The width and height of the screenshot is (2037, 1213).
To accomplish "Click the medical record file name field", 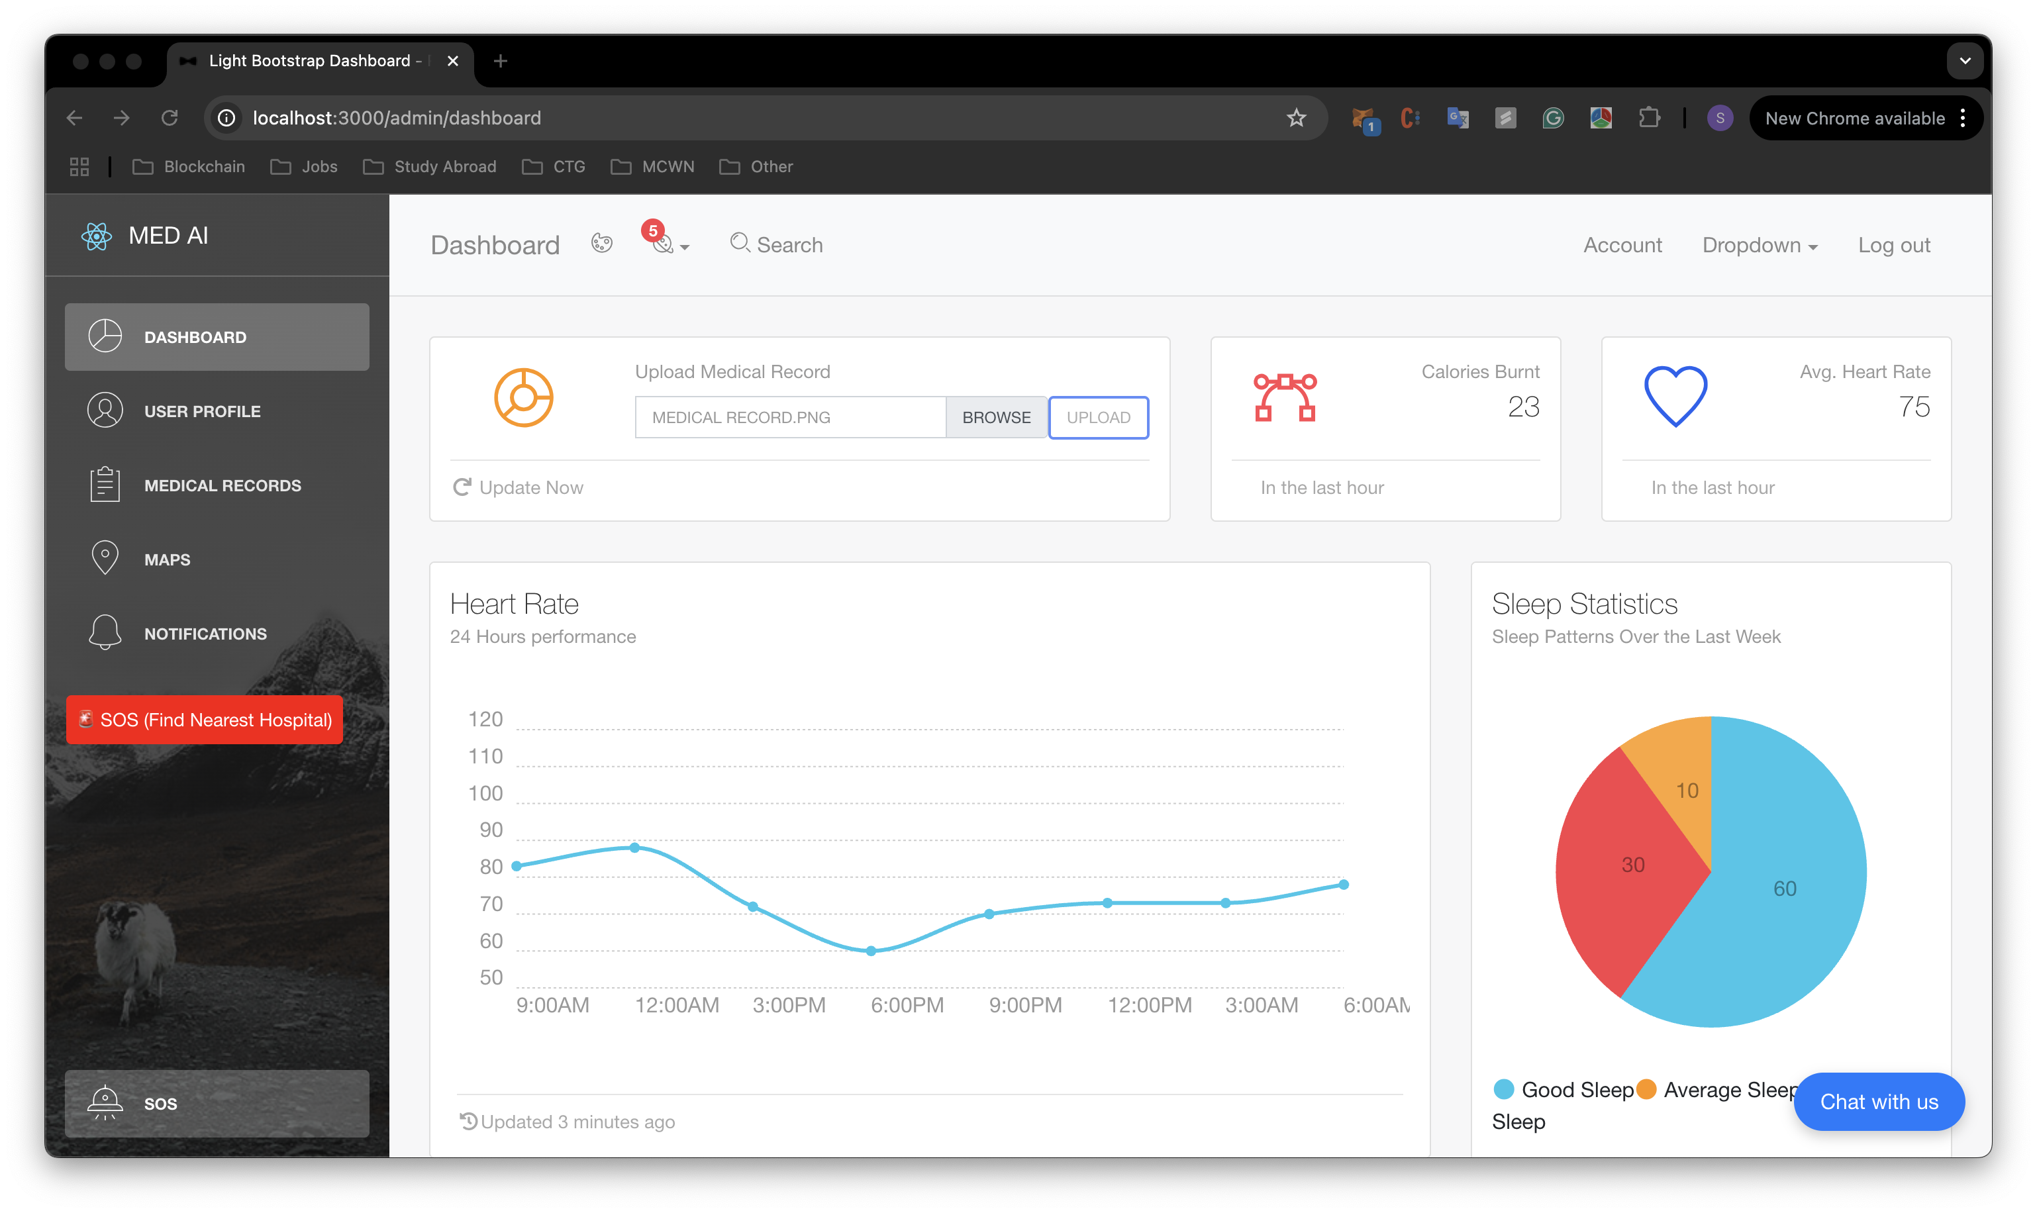I will 789,418.
